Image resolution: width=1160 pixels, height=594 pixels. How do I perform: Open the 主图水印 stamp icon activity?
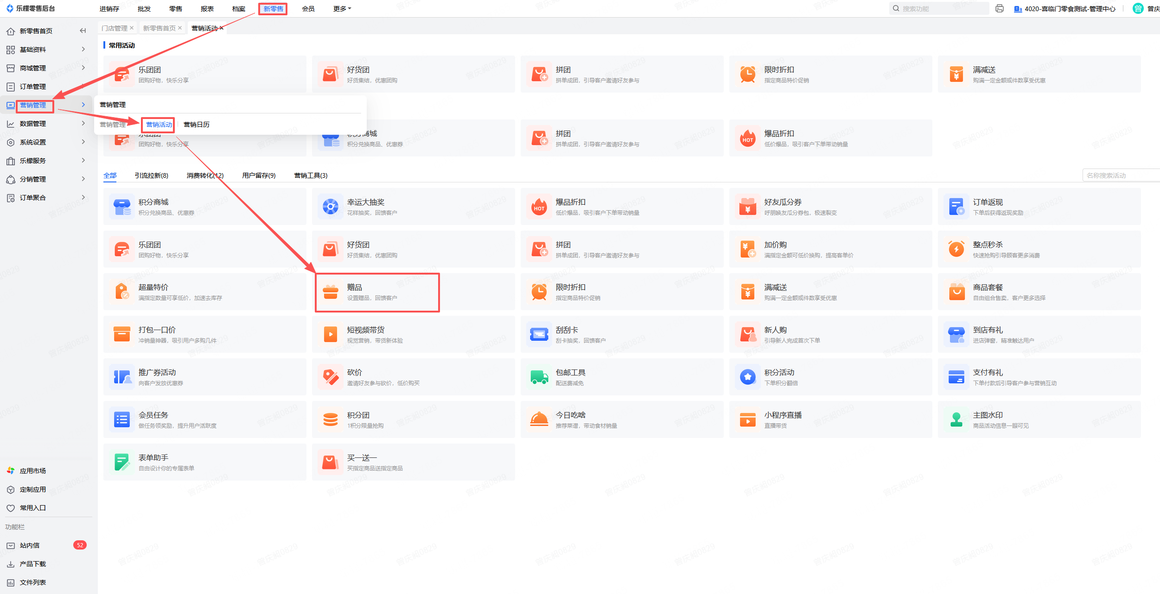pos(956,419)
